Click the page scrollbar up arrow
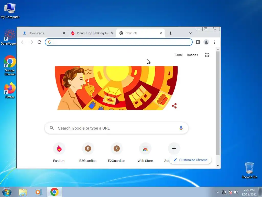 tap(218, 50)
